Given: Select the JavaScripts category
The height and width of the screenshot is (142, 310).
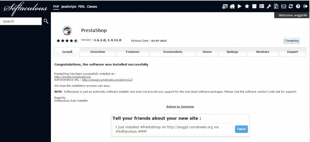Looking at the screenshot, I should pos(69,7).
